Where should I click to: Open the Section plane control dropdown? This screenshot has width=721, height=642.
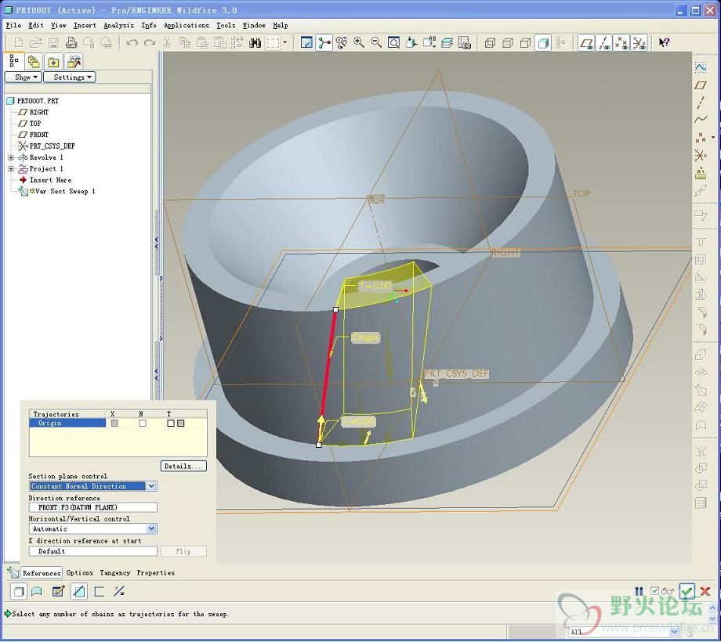tap(151, 486)
